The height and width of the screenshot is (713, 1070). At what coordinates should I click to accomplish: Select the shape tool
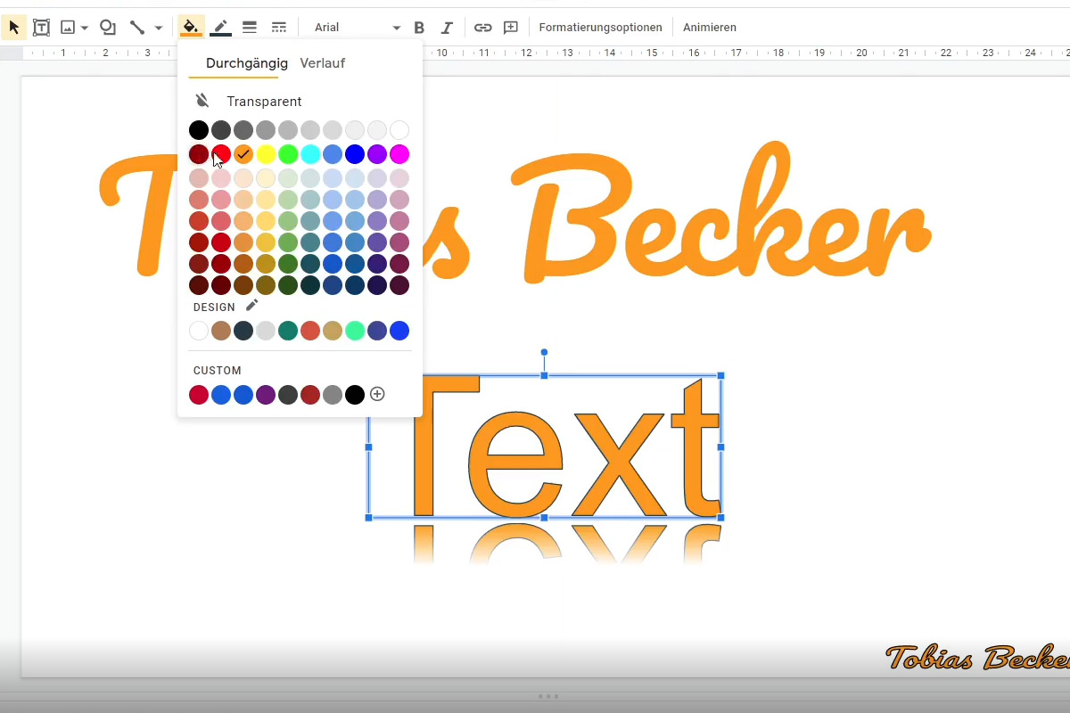coord(108,28)
